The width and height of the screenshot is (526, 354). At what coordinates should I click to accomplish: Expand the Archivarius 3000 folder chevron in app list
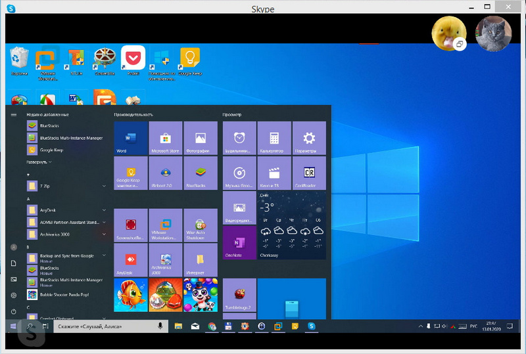point(104,234)
